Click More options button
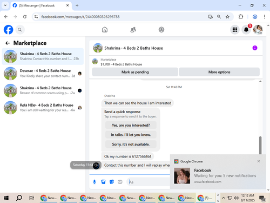Image resolution: width=270 pixels, height=203 pixels. pos(219,72)
